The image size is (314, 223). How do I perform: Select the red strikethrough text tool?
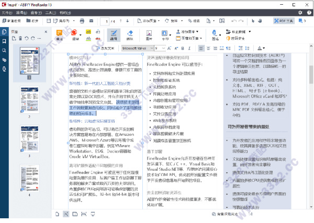click(98, 38)
